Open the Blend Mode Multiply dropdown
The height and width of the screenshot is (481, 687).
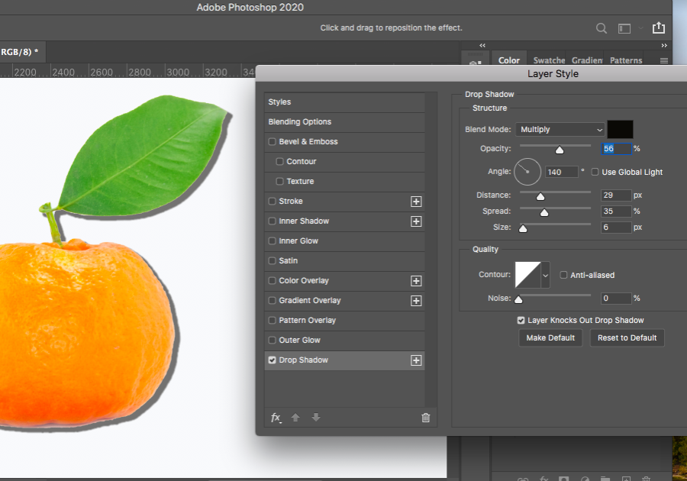(560, 130)
